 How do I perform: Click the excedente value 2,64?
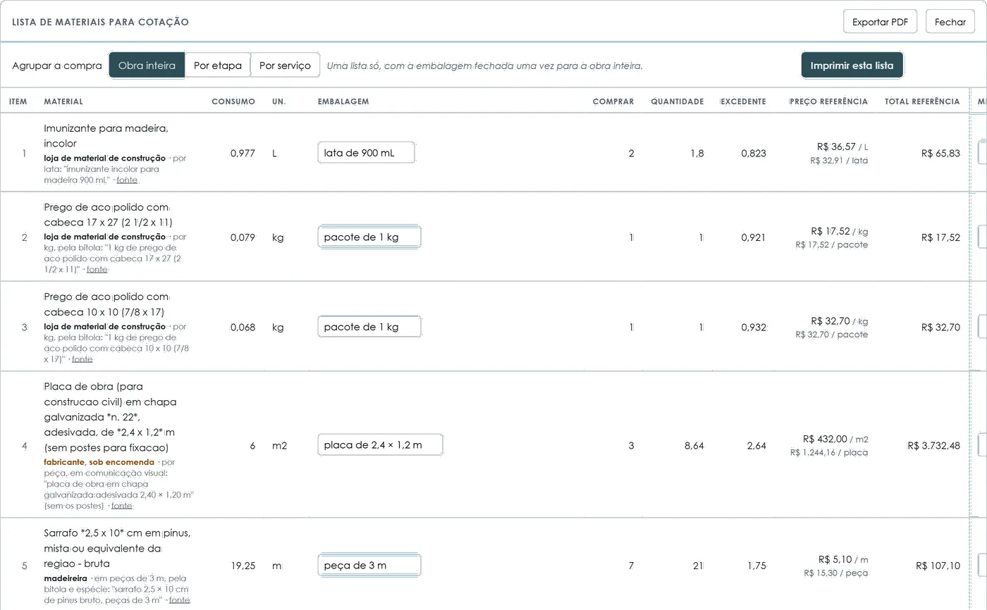(756, 446)
